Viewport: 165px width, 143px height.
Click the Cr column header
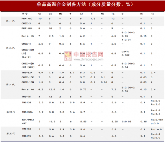click(40, 14)
